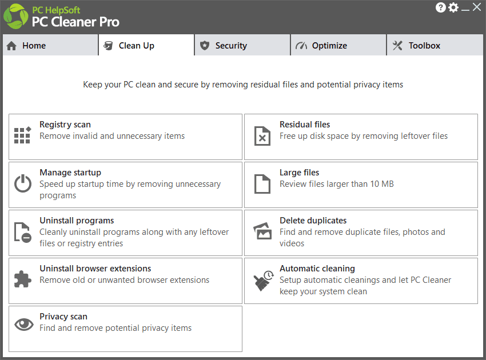Open the Automatic cleaning title link
Screen dimensions: 486x360
click(x=317, y=269)
